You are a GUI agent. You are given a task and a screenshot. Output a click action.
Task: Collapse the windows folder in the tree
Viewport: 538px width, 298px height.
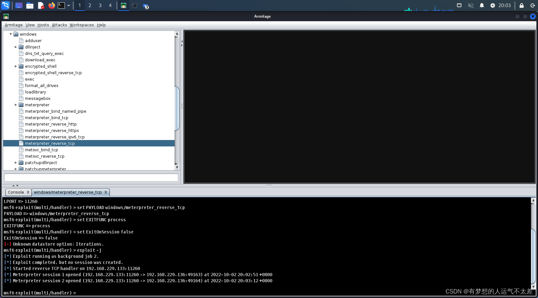pyautogui.click(x=11, y=34)
